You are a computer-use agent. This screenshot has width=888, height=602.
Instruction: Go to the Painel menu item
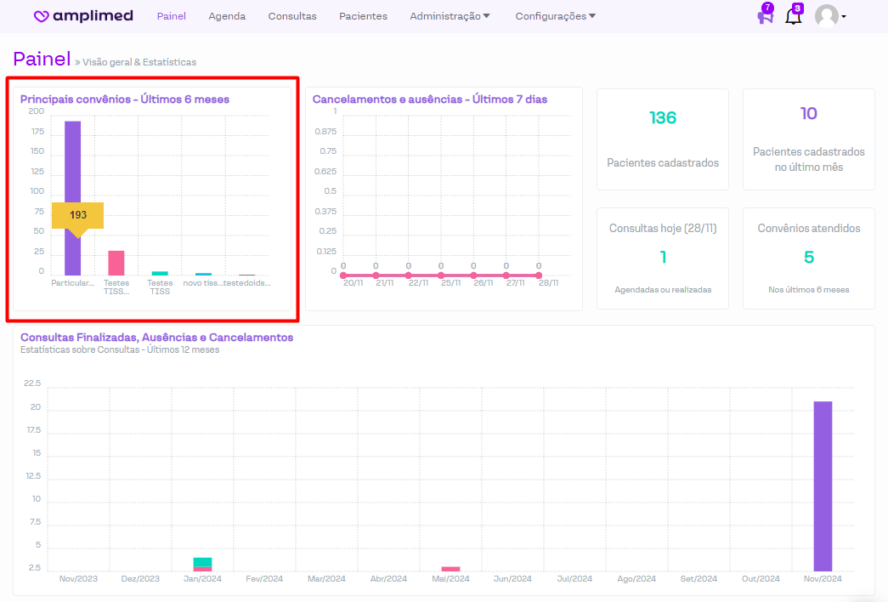(x=172, y=16)
